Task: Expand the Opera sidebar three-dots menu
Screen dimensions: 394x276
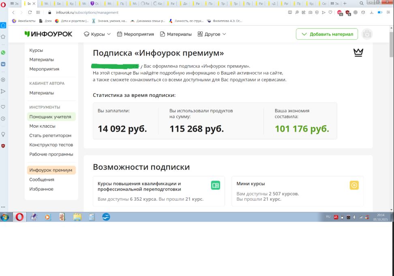Action: click(3, 207)
